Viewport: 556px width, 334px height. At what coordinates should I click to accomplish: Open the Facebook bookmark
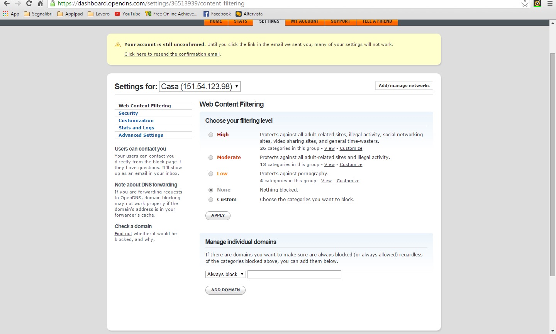coord(217,14)
